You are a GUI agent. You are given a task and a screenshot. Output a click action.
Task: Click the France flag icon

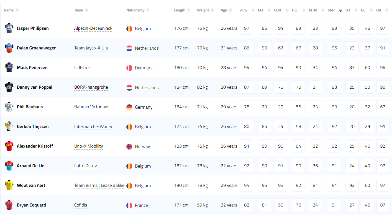click(x=129, y=205)
